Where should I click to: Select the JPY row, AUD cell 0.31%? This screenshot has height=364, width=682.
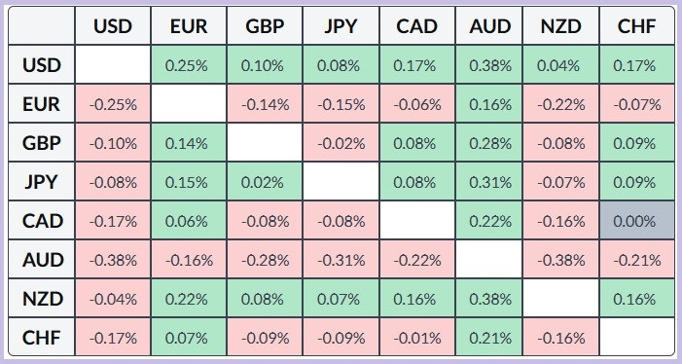click(x=489, y=182)
